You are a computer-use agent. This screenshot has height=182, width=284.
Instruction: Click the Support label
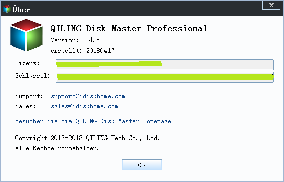pyautogui.click(x=29, y=96)
